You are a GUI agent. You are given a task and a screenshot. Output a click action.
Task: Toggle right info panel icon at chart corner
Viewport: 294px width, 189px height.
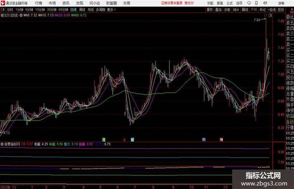pyautogui.click(x=270, y=16)
